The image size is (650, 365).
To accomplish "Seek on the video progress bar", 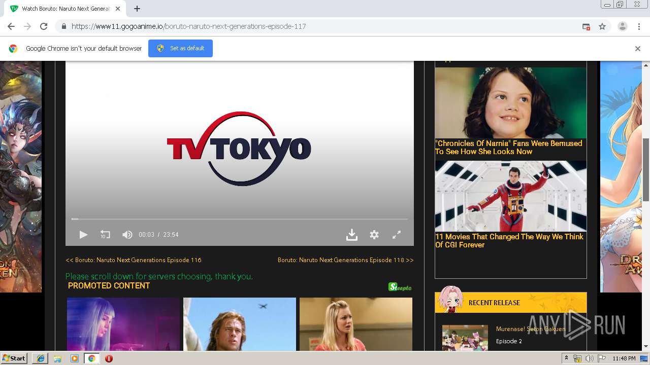I will coord(240,219).
